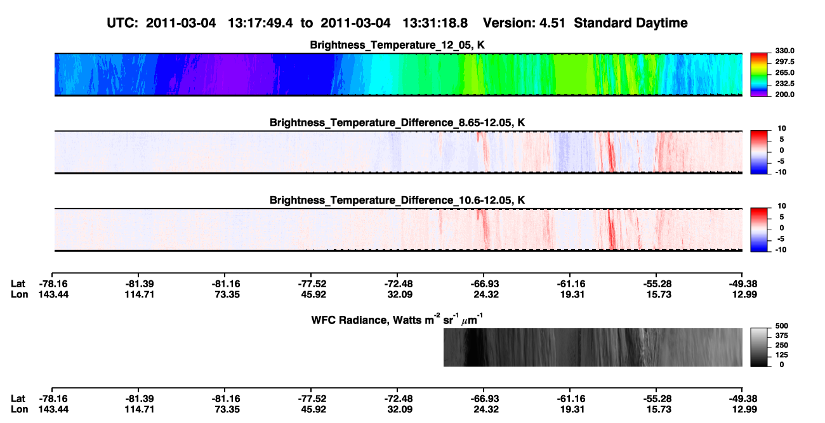Click latitude -66.93 on the upper axis
The height and width of the screenshot is (423, 825).
tap(484, 283)
